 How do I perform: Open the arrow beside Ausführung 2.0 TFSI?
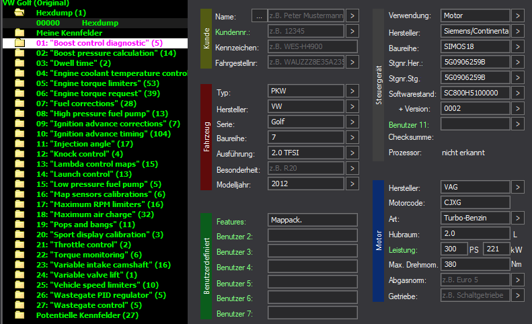point(352,153)
